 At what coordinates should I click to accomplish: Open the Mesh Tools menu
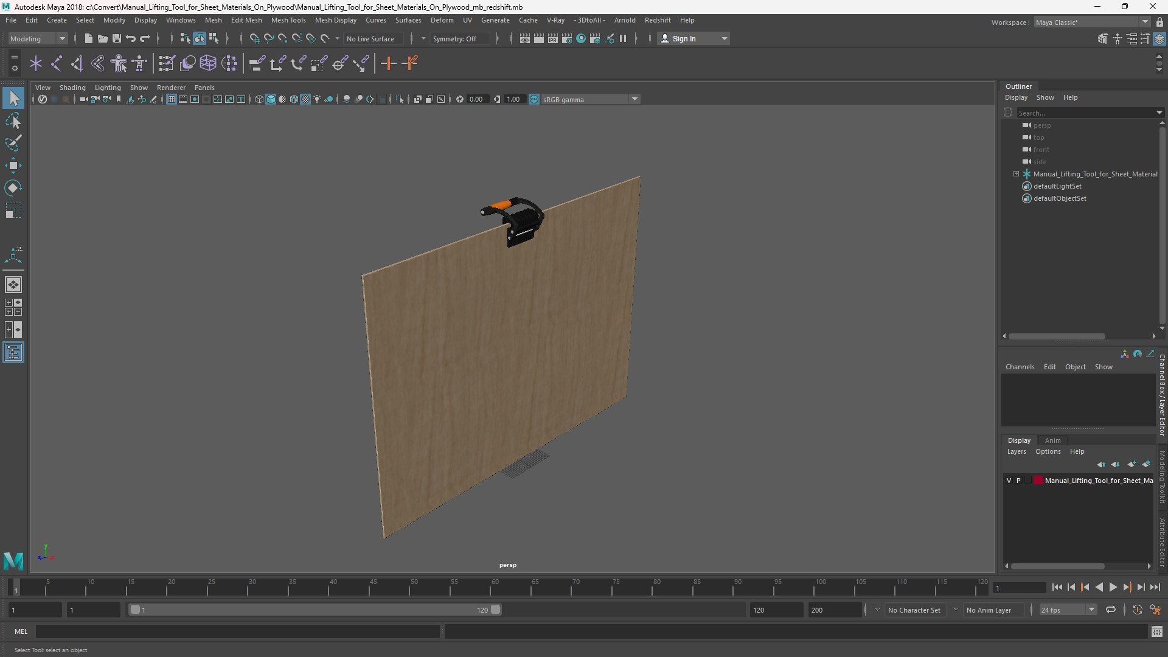pyautogui.click(x=288, y=20)
